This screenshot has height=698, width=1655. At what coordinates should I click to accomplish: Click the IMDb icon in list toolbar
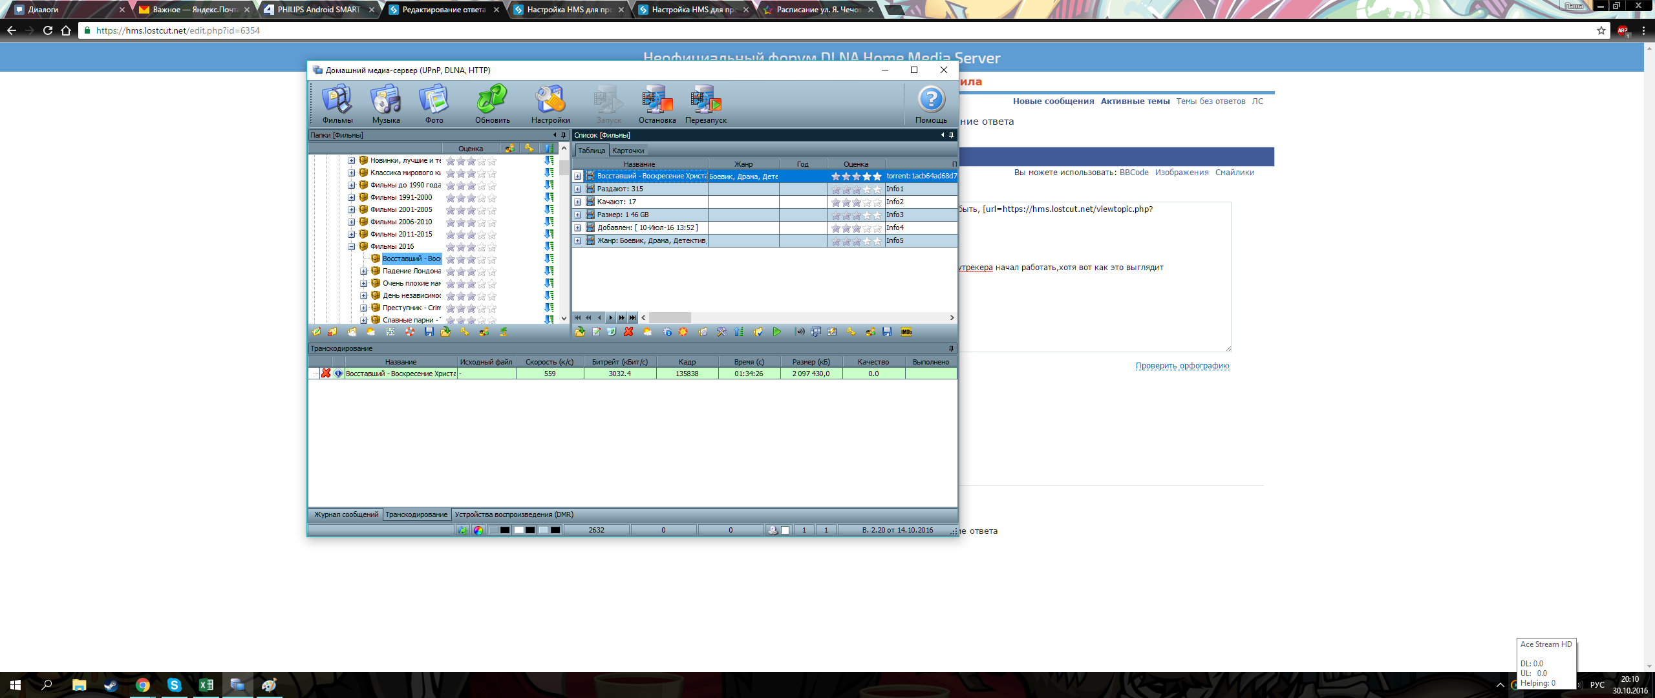tap(906, 332)
